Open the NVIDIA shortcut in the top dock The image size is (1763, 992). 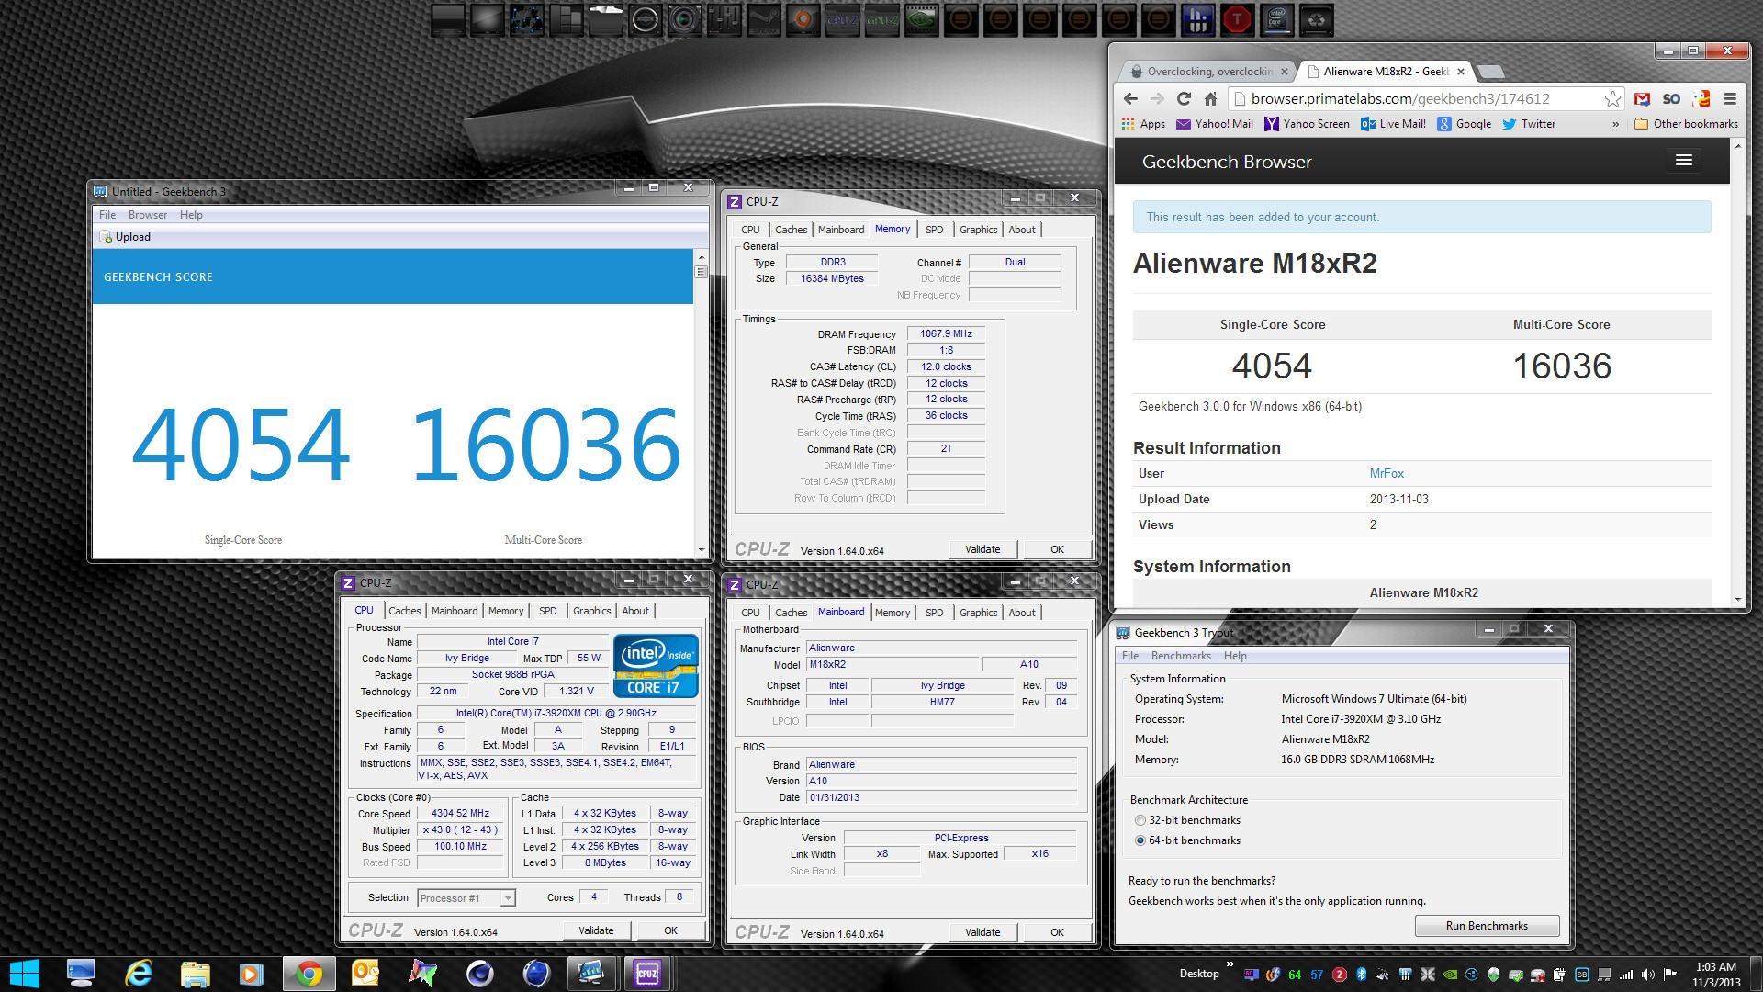pyautogui.click(x=921, y=19)
